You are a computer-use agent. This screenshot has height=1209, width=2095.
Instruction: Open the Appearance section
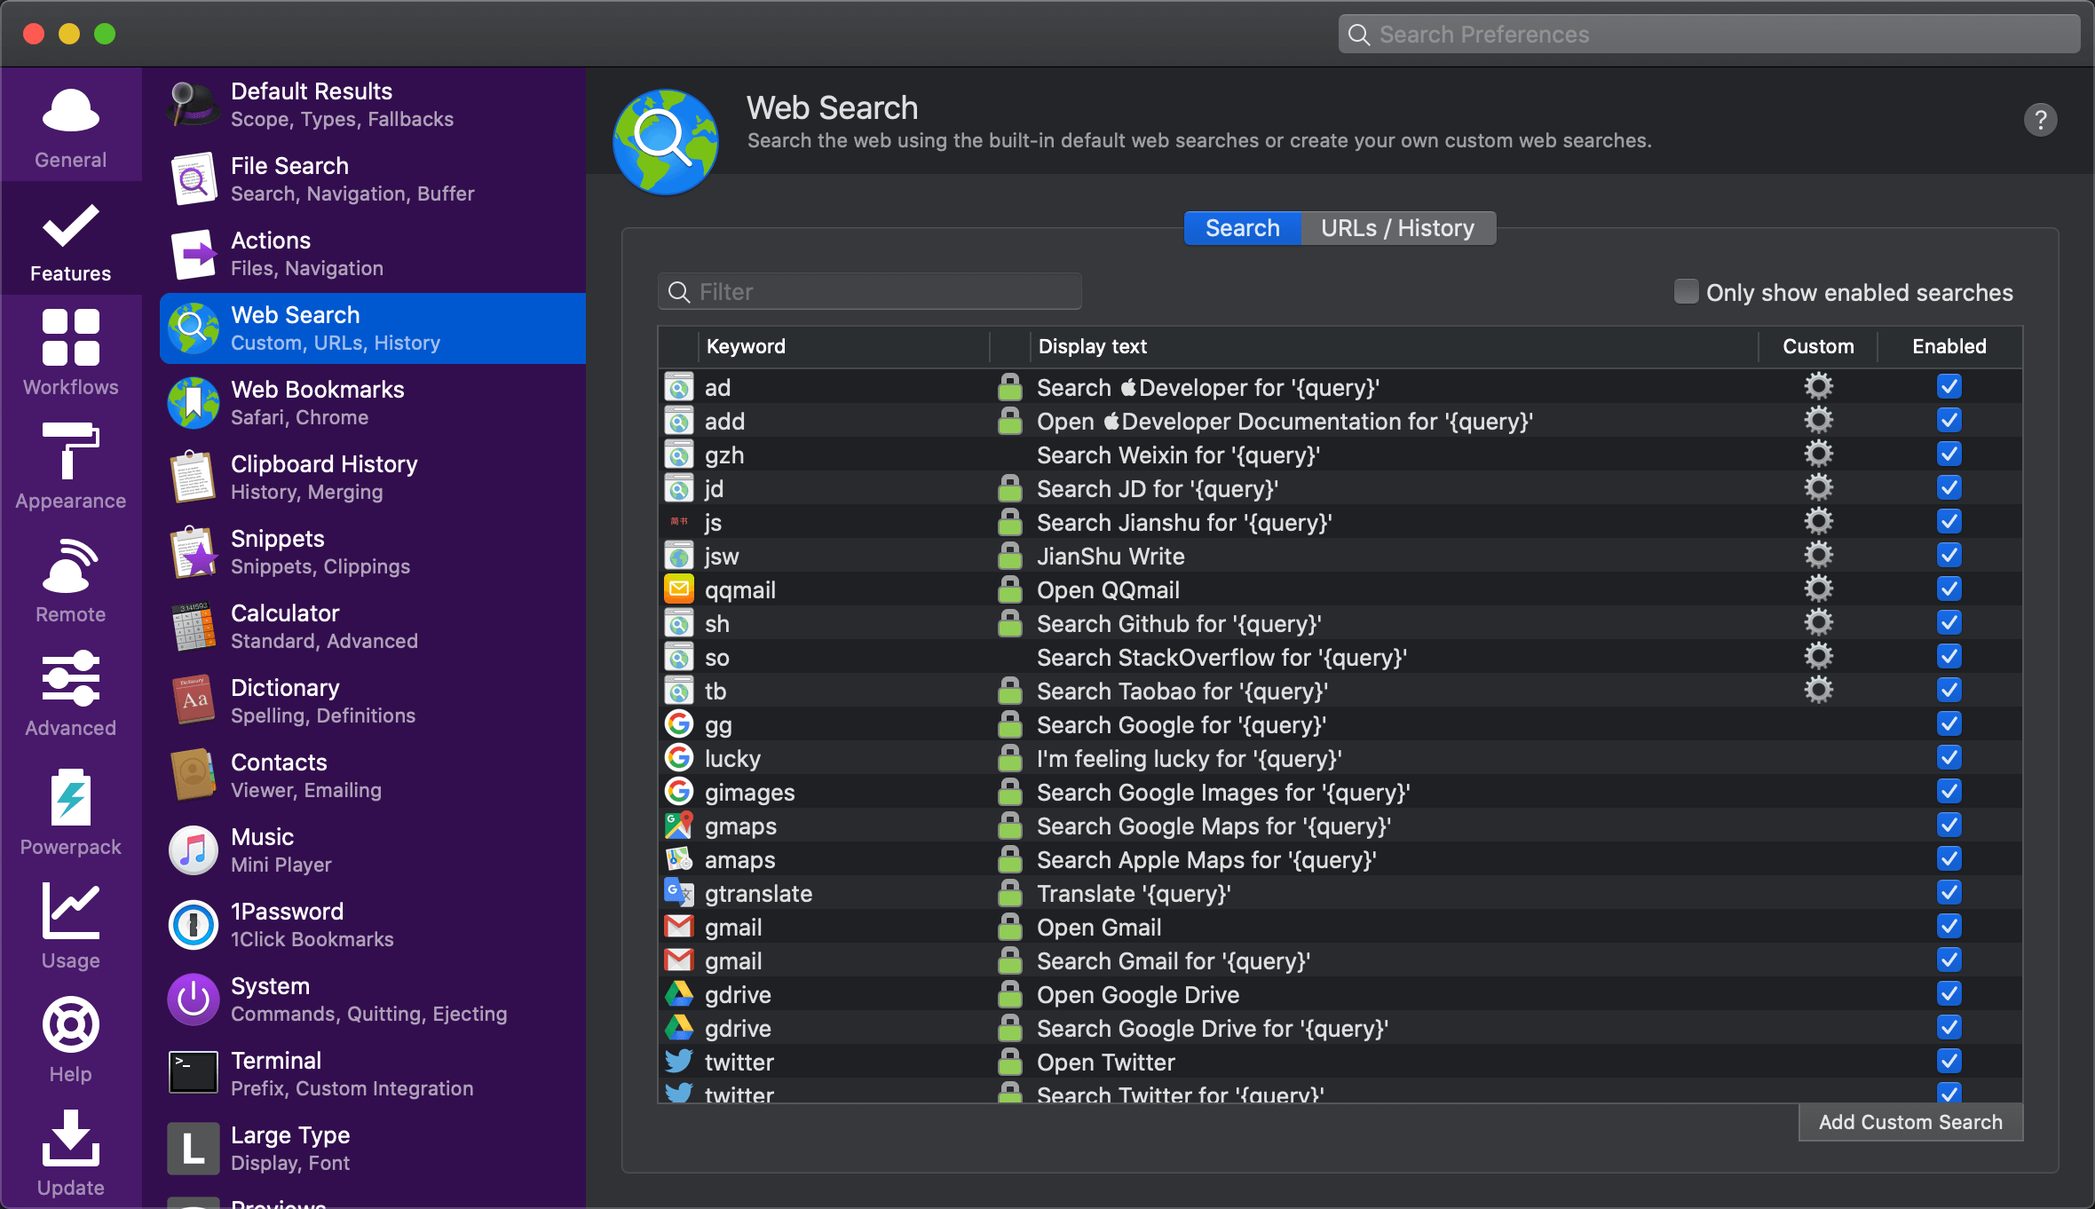(x=70, y=465)
